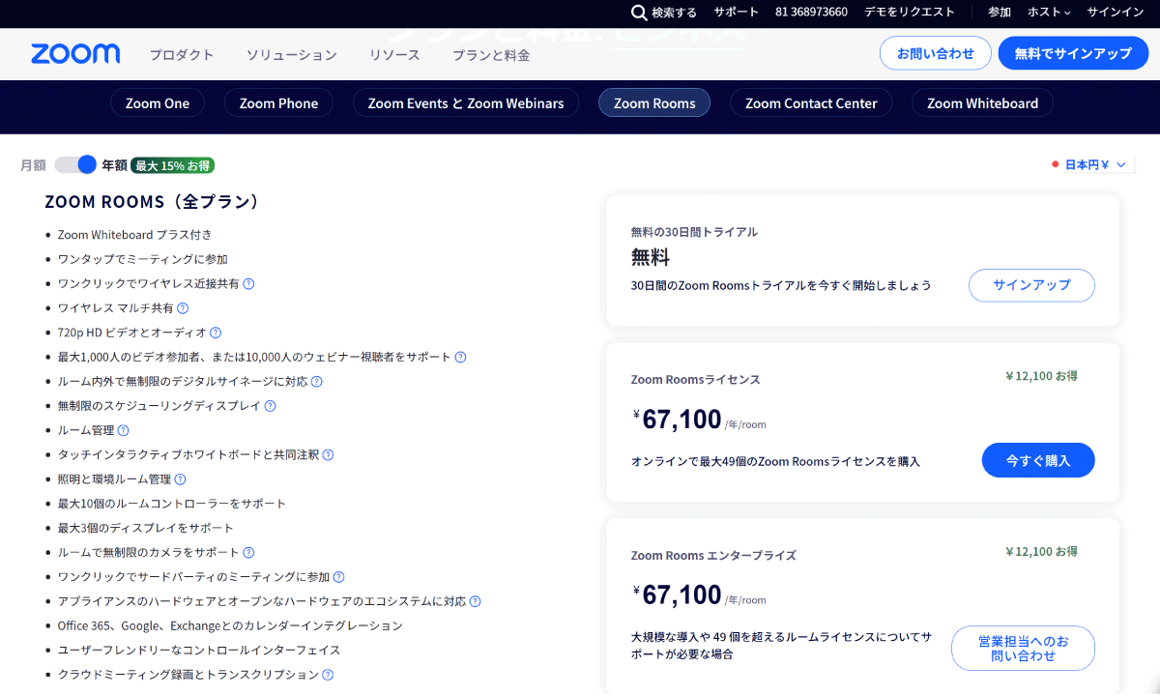Screen dimensions: 1160x696
Task: Open the リソース navigation menu
Action: click(394, 55)
